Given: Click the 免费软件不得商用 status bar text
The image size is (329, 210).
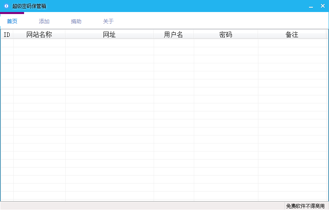Looking at the screenshot, I should [305, 206].
